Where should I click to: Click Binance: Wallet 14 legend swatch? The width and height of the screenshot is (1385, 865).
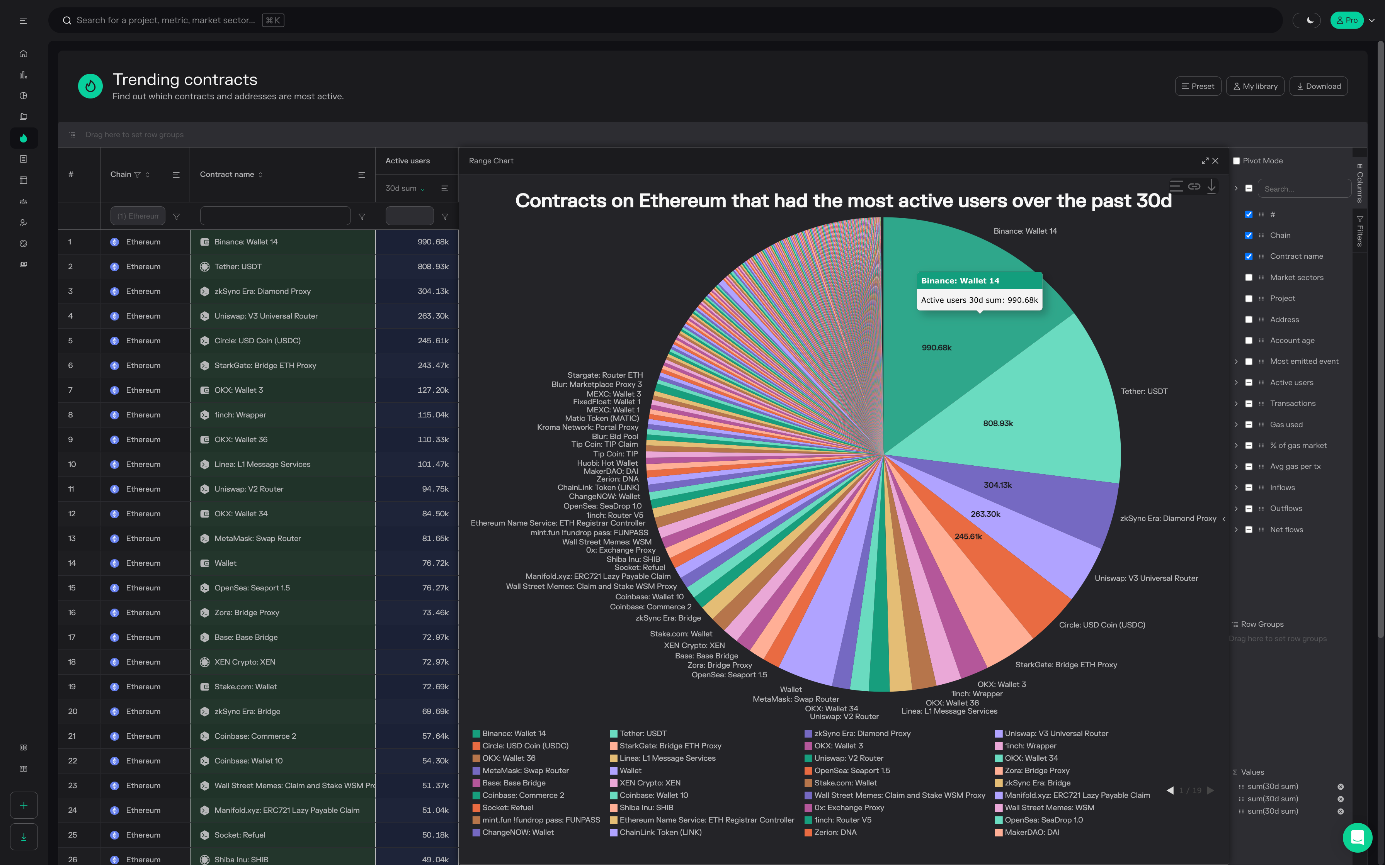476,733
